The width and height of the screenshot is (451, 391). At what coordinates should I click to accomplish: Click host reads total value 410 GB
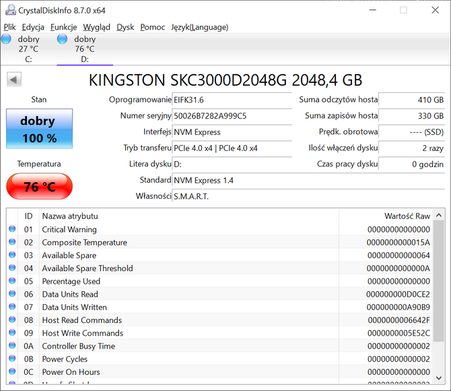(x=411, y=100)
